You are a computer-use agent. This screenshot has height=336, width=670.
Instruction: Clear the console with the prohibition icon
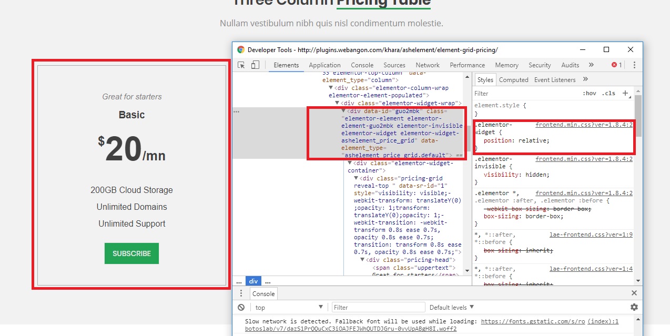pos(241,307)
